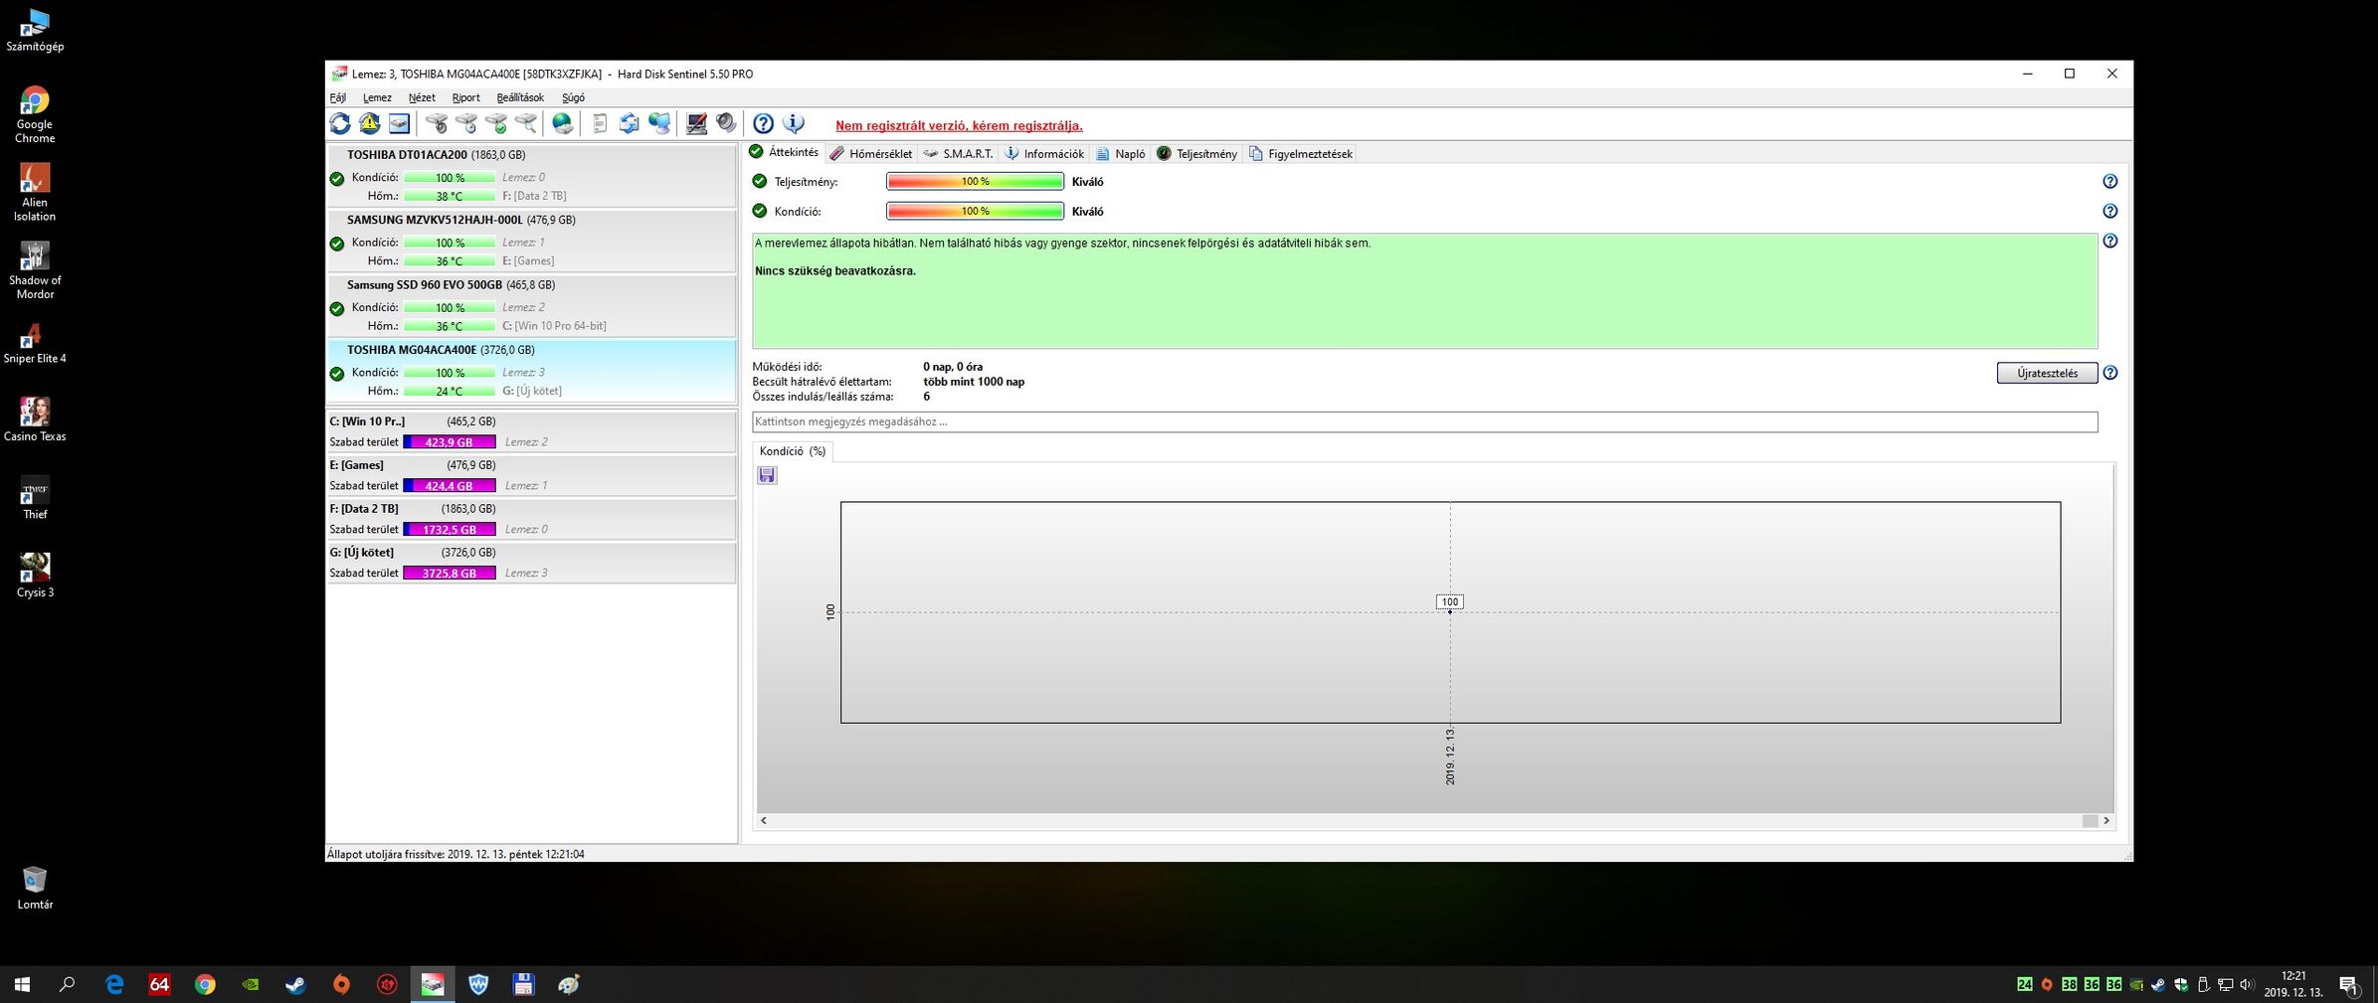Click the network computers toolbar icon
The width and height of the screenshot is (2378, 1003).
pos(659,123)
